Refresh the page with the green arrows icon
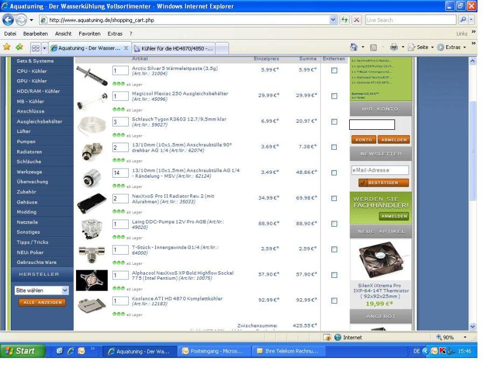This screenshot has width=485, height=365. [344, 20]
